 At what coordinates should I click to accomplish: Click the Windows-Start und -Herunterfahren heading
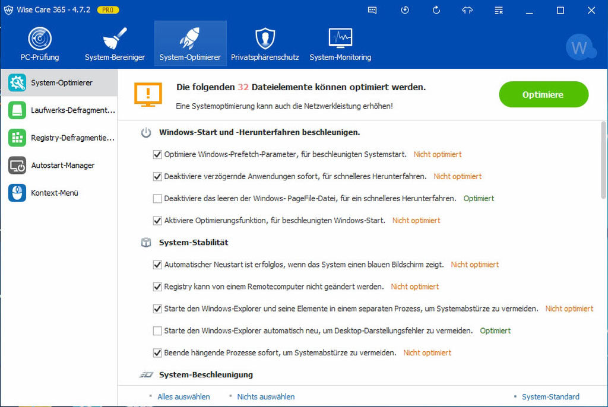[x=259, y=132]
